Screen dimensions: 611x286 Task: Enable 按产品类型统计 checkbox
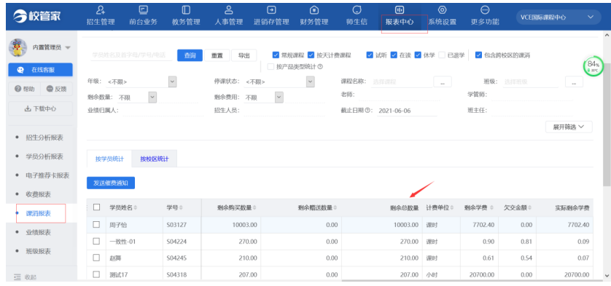click(271, 66)
